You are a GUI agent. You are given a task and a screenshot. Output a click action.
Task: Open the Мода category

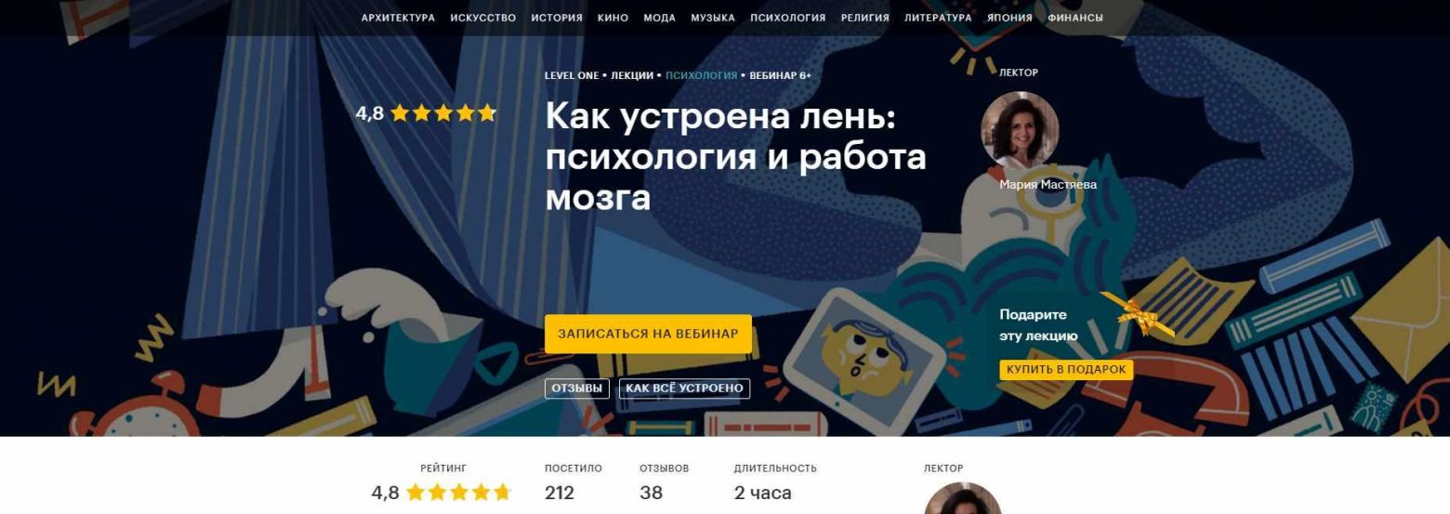[x=659, y=18]
